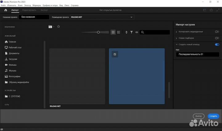Image resolution: width=222 pixels, height=131 pixels.
Task: Disable Создать новый эпизод switch
Action: click(217, 44)
